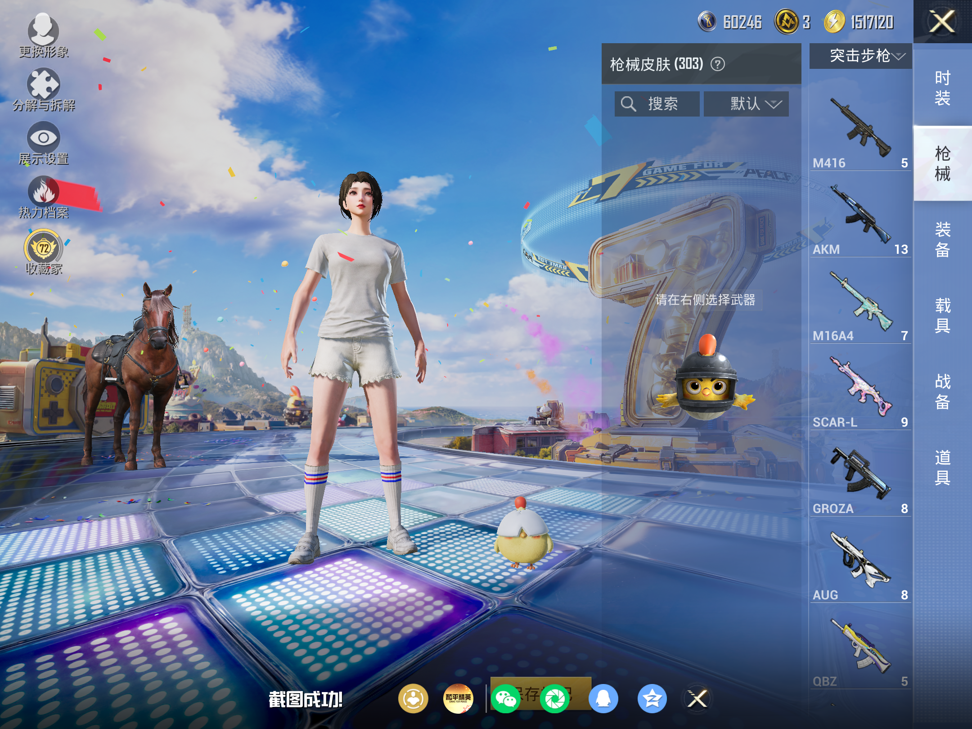Click the 搜索 search field
The image size is (972, 729).
657,104
